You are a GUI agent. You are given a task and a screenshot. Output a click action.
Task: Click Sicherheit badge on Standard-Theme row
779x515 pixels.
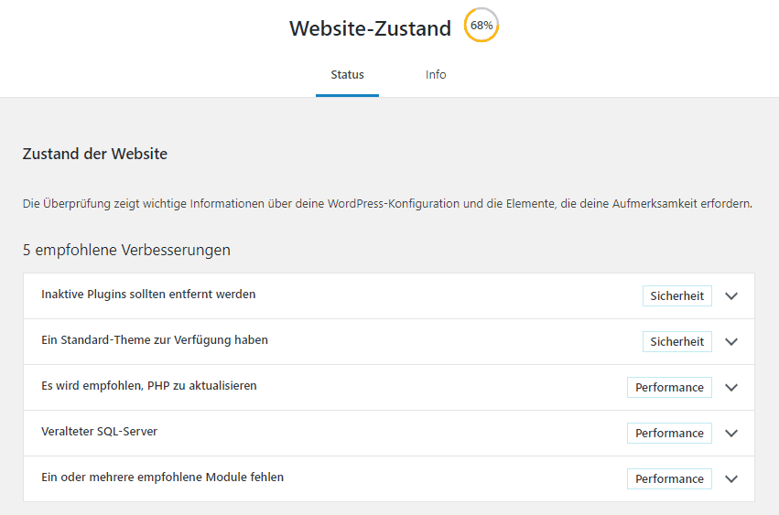[x=676, y=342]
